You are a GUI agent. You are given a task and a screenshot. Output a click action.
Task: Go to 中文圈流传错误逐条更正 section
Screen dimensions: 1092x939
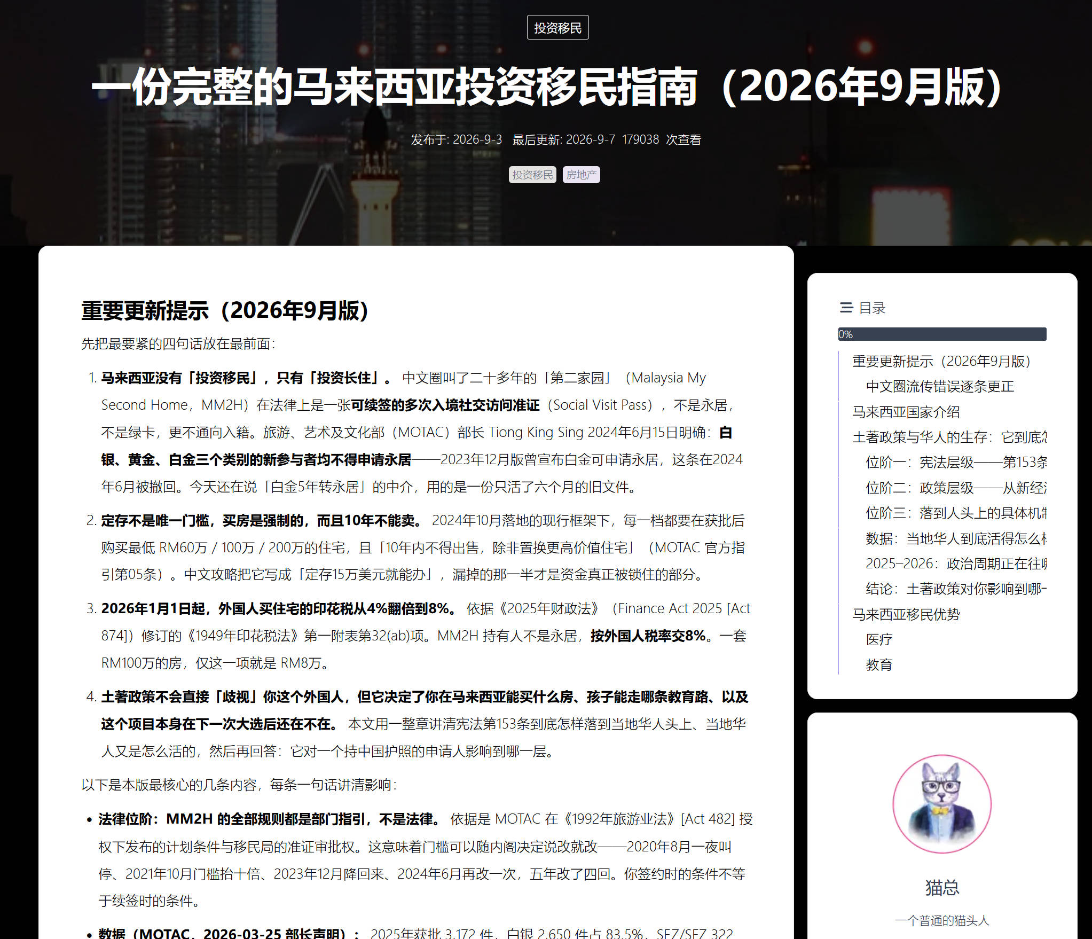(x=940, y=387)
